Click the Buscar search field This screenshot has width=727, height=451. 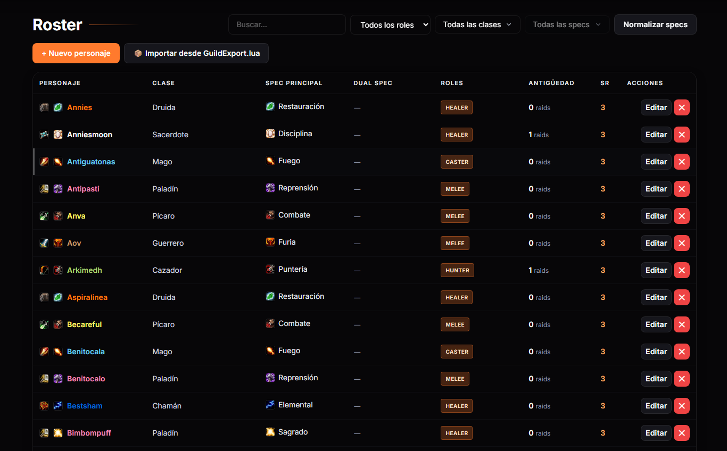(x=287, y=24)
